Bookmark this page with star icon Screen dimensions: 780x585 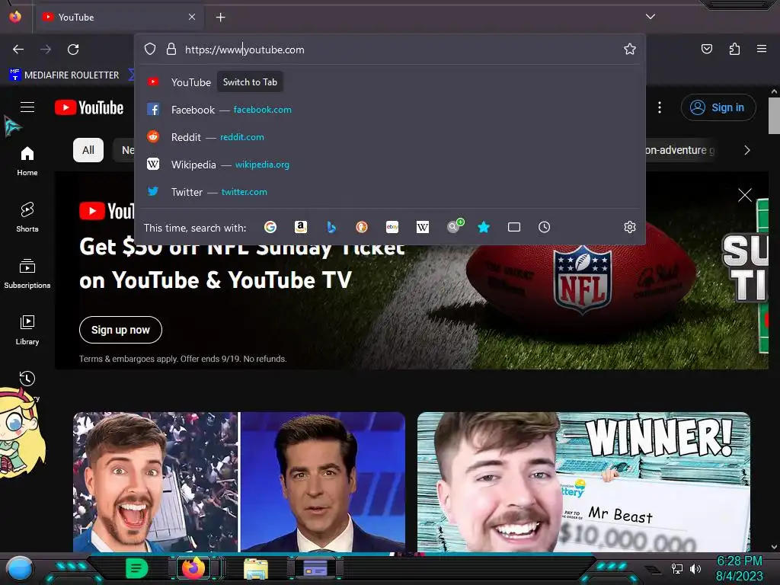tap(630, 49)
